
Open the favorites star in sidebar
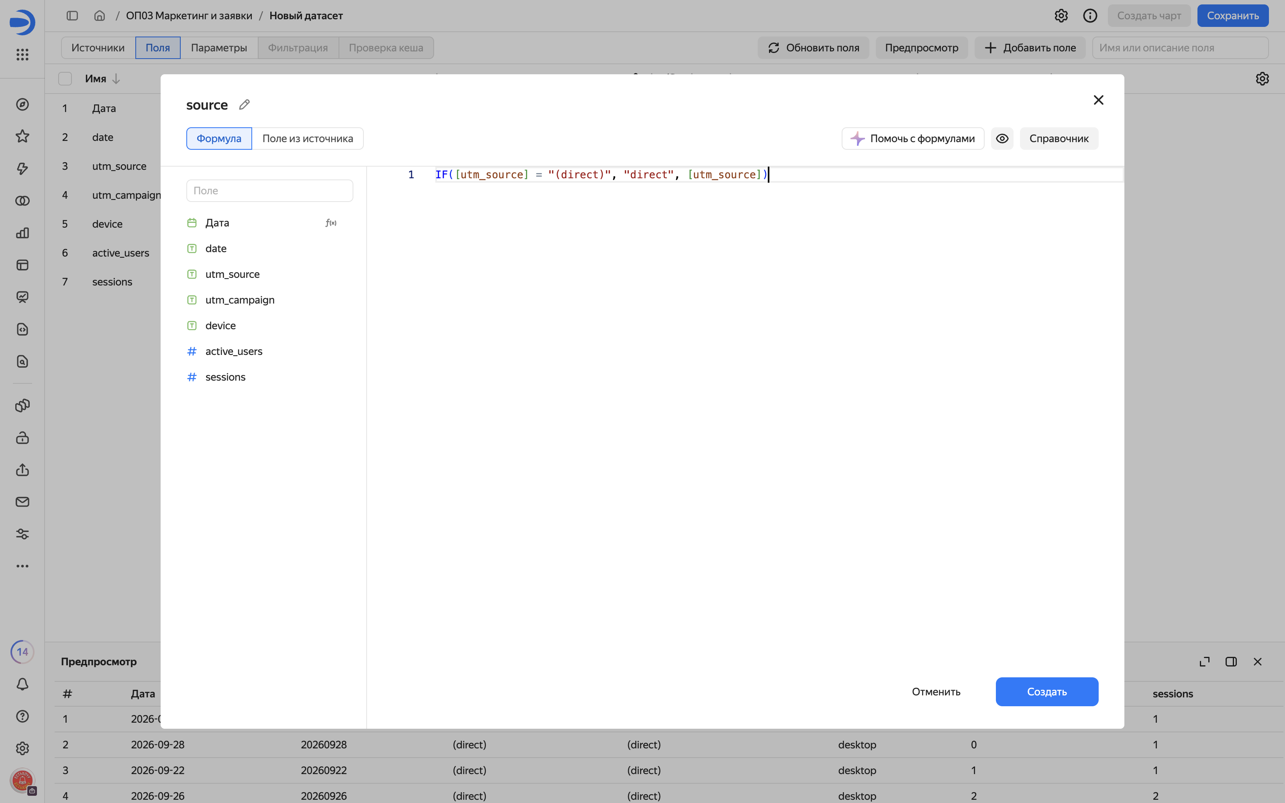(x=22, y=137)
